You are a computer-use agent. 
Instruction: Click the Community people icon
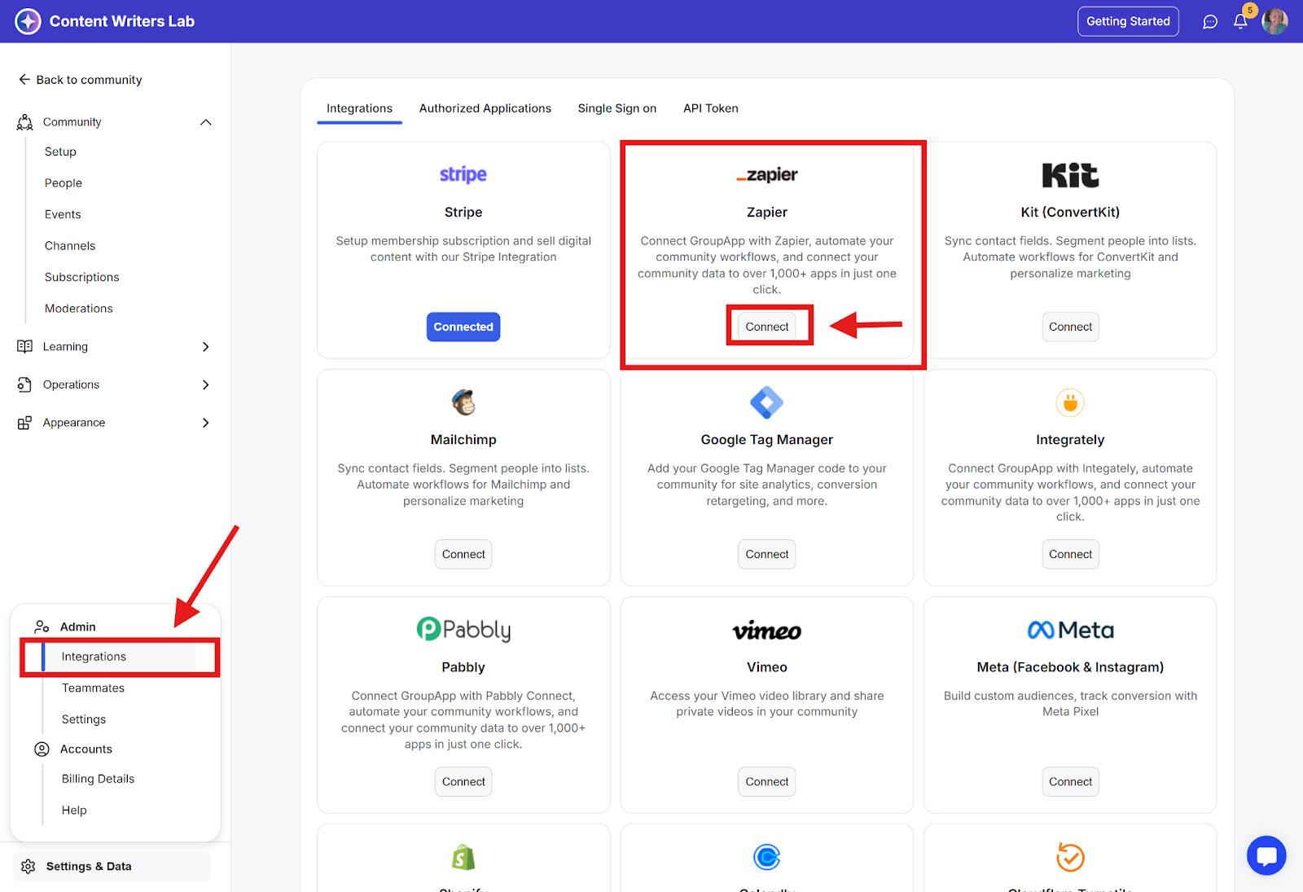point(25,122)
